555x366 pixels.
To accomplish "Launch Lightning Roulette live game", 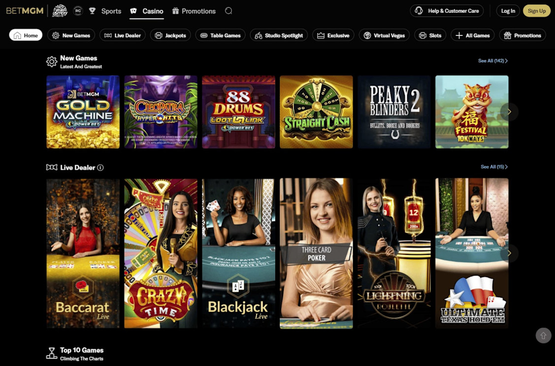I will [x=394, y=253].
